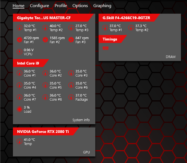Click the CPU Package thermometer icon
The image size is (187, 163).
pyautogui.click(x=71, y=97)
